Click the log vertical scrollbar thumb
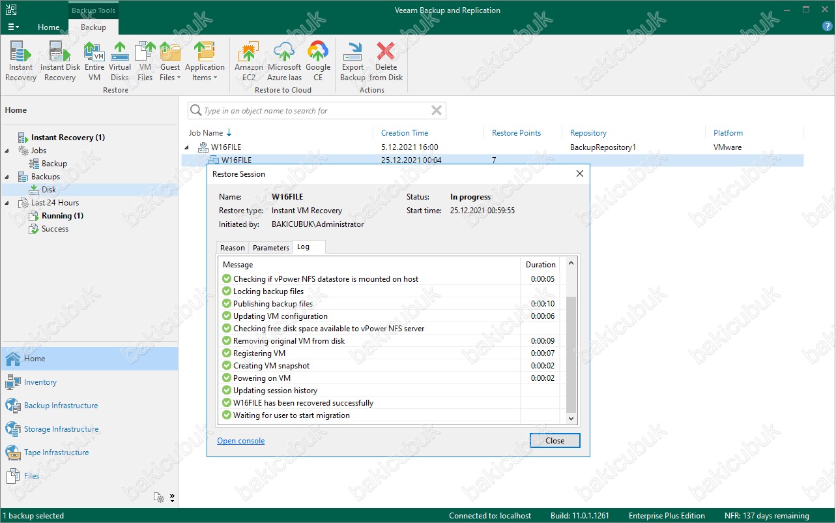The width and height of the screenshot is (836, 523). (x=571, y=354)
